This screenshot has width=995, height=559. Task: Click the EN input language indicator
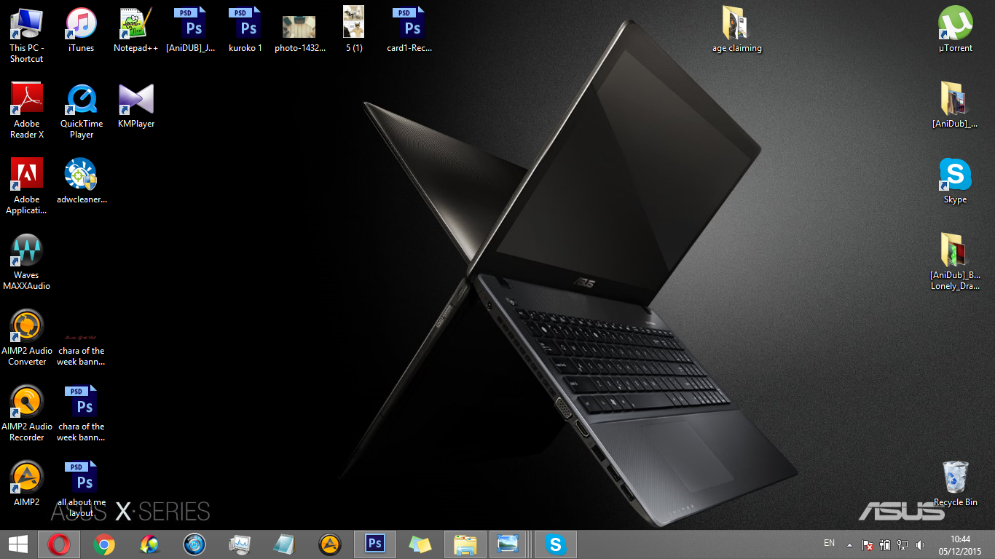tap(829, 543)
